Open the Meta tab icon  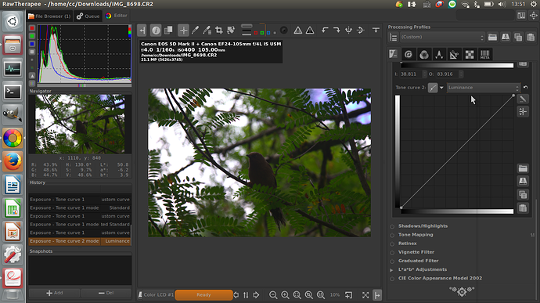point(484,55)
